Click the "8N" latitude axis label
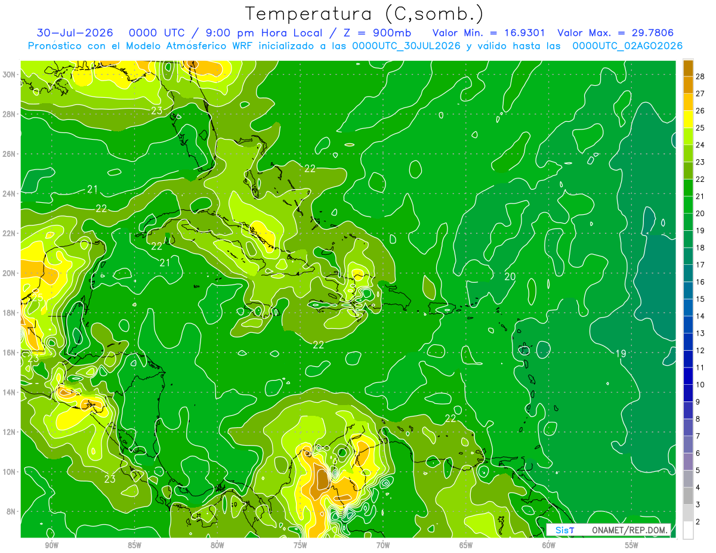The width and height of the screenshot is (716, 553). click(x=12, y=512)
